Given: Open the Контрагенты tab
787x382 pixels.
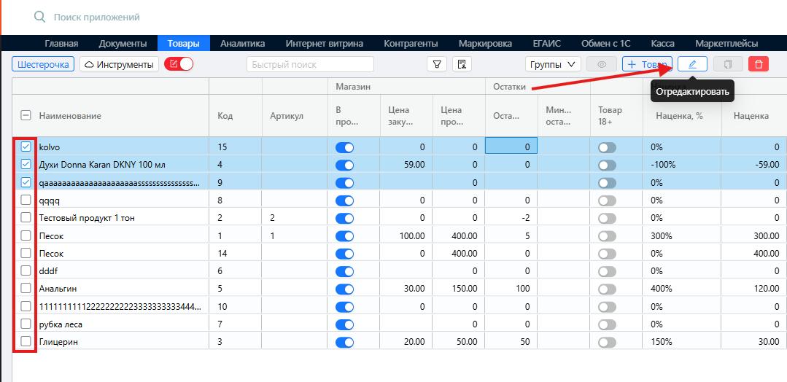Looking at the screenshot, I should pyautogui.click(x=411, y=44).
